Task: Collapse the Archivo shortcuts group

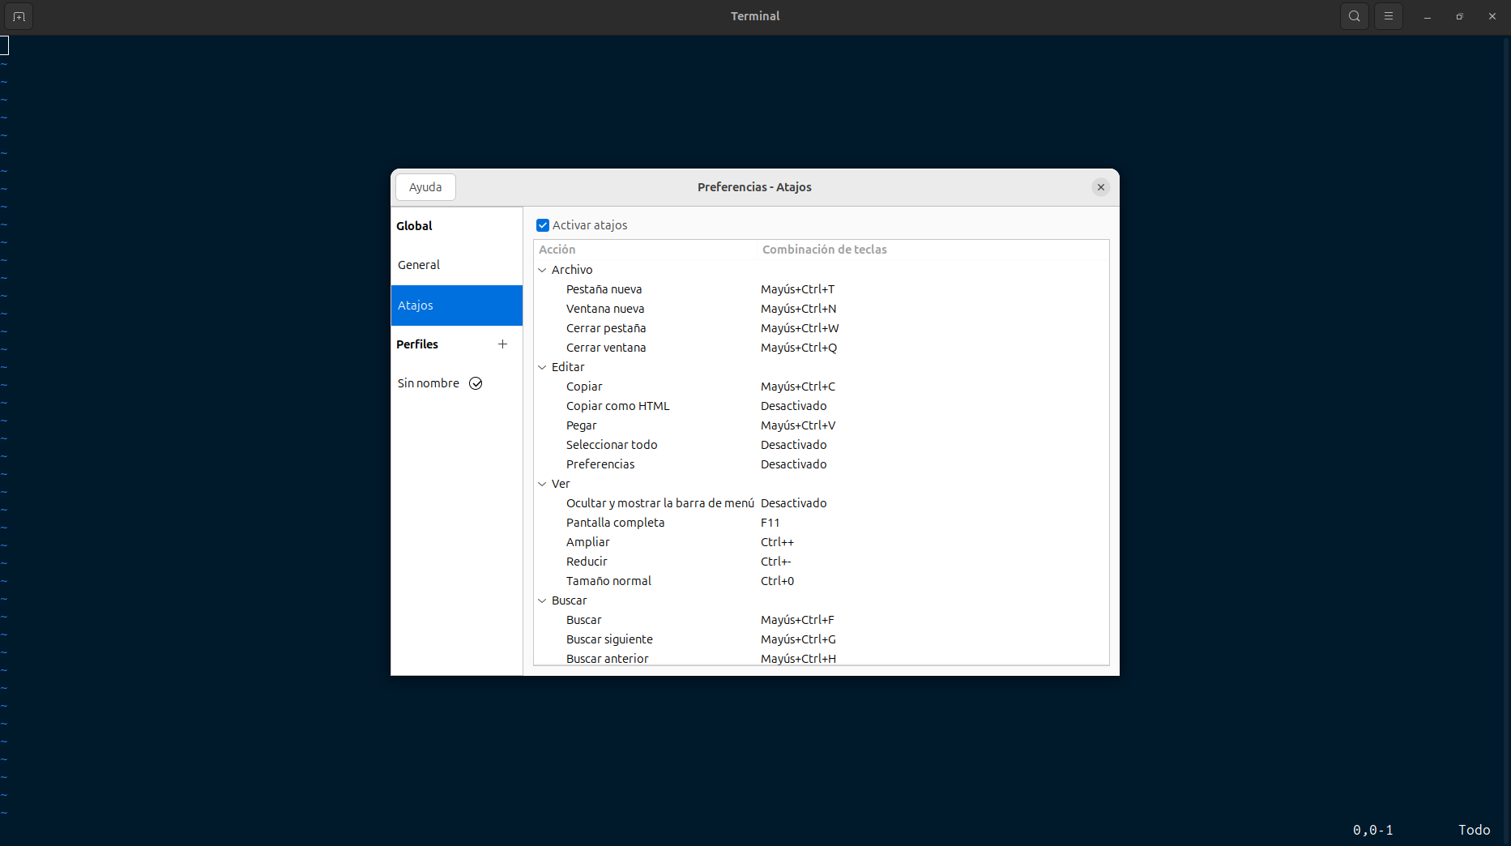Action: pos(542,270)
